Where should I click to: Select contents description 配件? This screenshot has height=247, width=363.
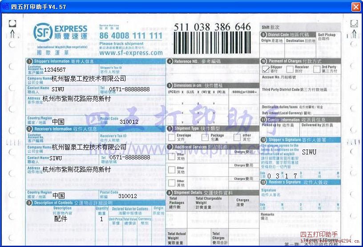(x=60, y=219)
